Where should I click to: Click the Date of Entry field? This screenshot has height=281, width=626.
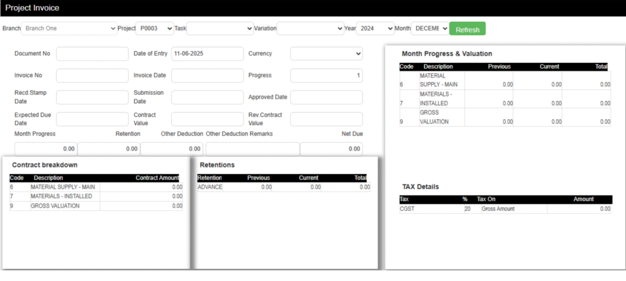207,54
